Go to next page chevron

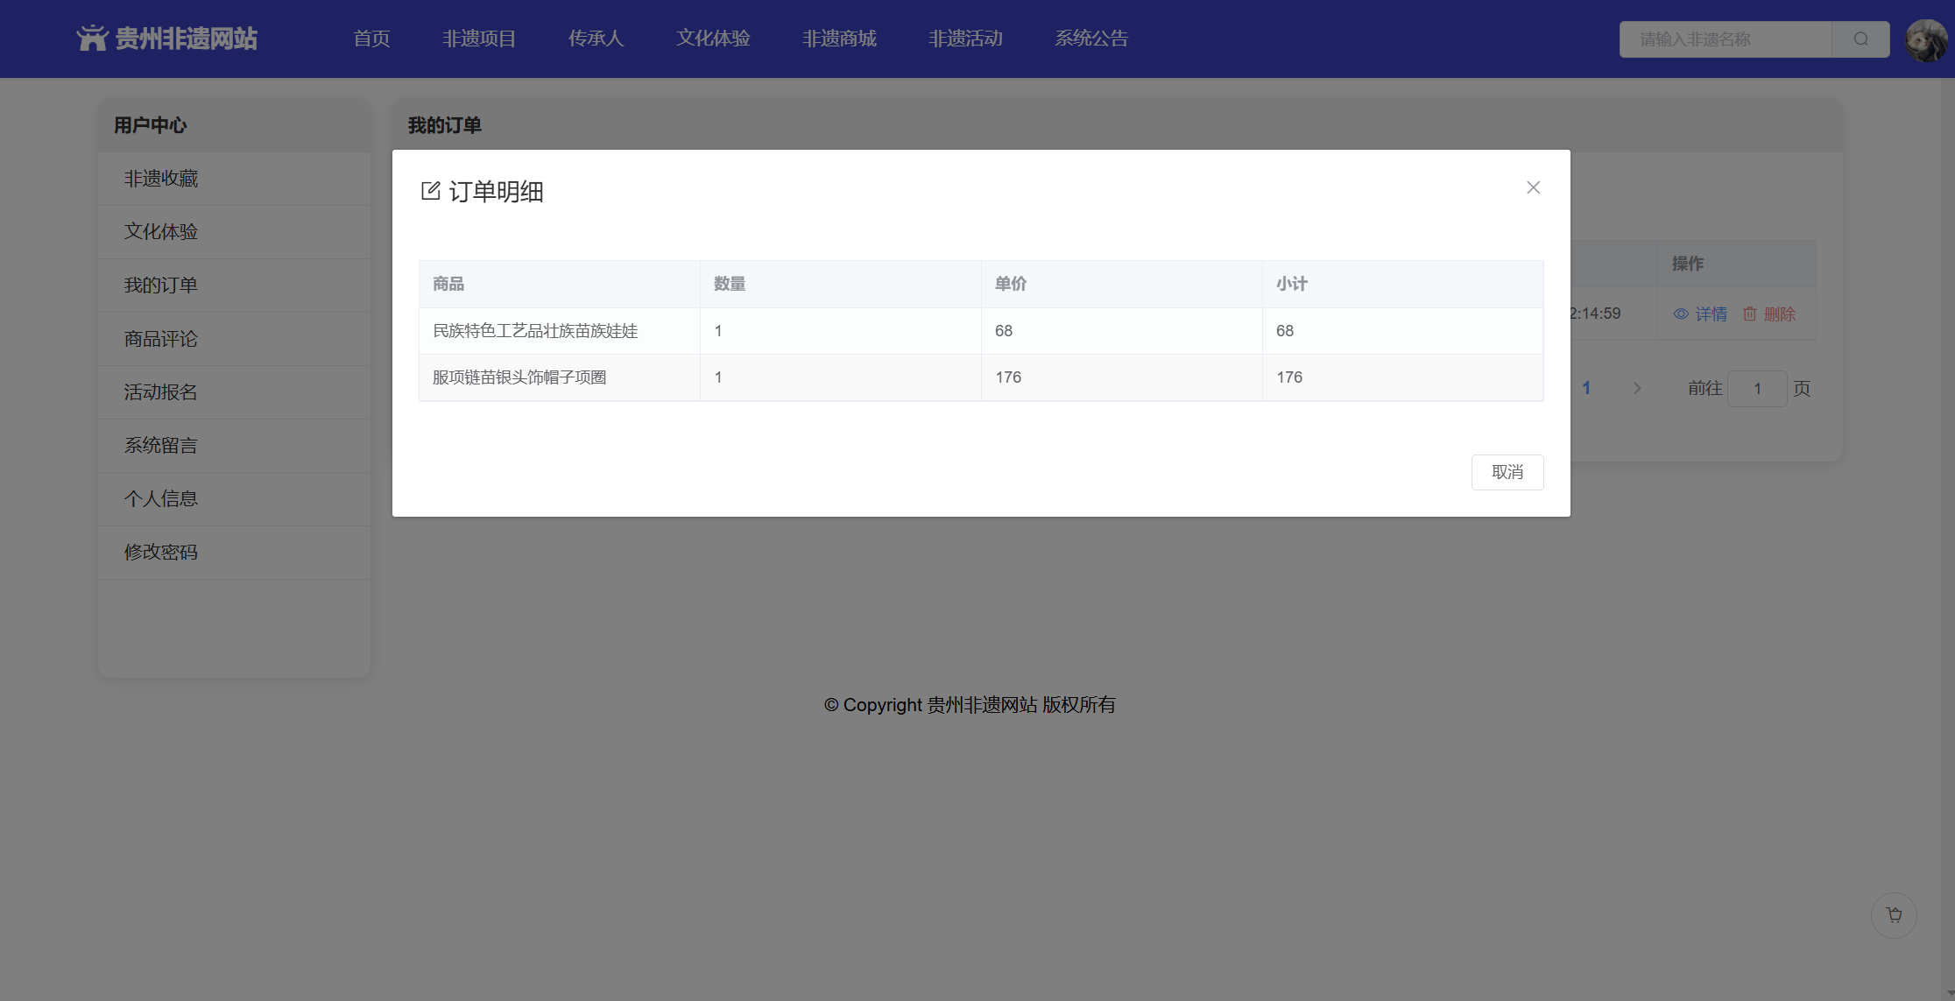click(x=1636, y=388)
